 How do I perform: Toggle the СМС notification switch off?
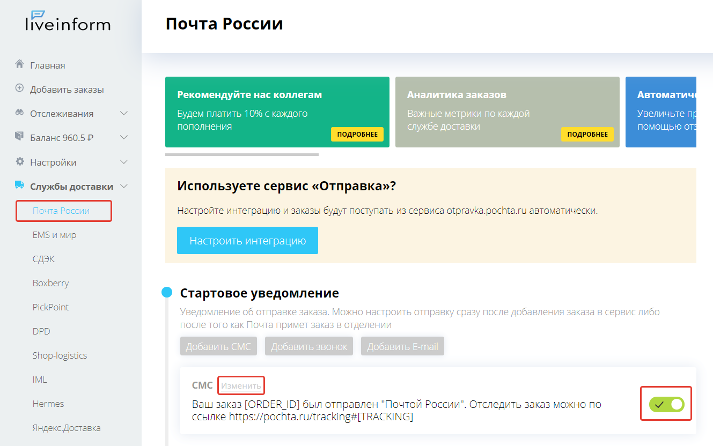667,404
